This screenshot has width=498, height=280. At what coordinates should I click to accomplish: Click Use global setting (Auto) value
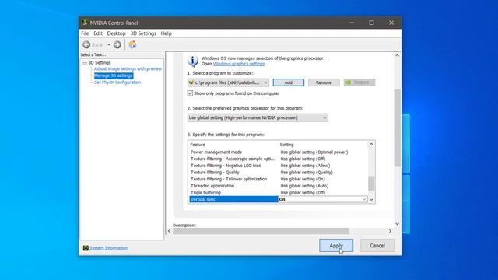304,186
